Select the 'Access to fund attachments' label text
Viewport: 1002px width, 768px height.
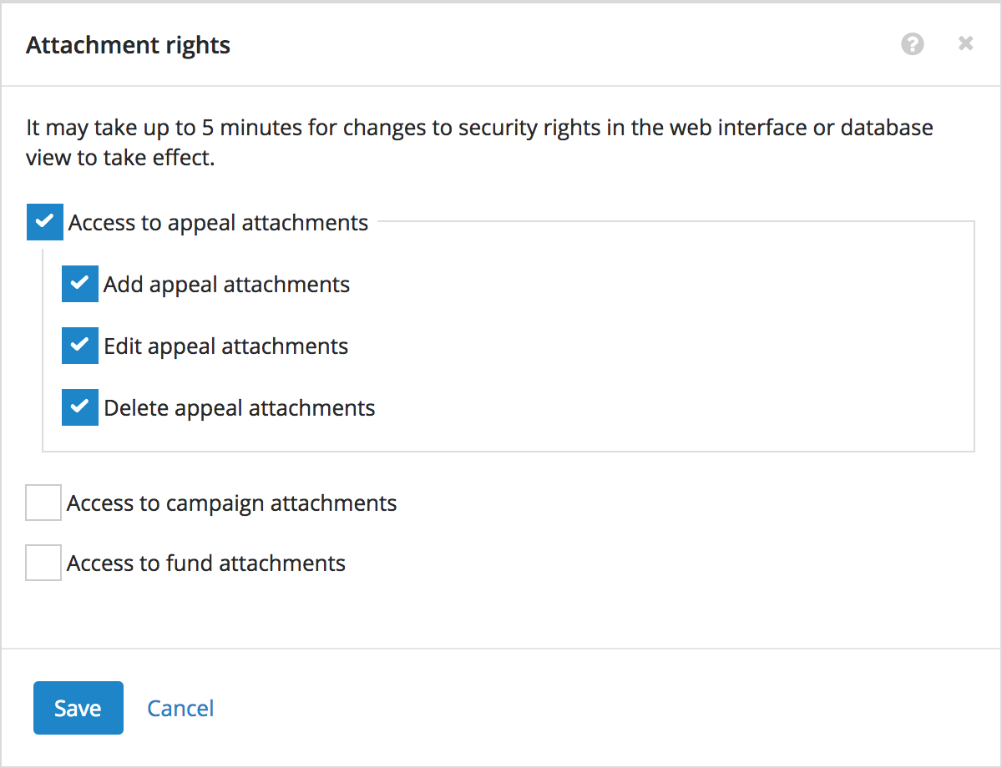[x=206, y=563]
